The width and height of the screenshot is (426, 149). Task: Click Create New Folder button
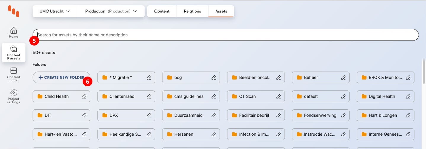tap(61, 77)
